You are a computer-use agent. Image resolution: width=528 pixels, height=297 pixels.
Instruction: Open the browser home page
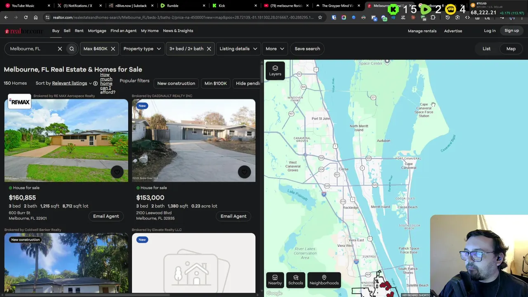[x=35, y=17]
